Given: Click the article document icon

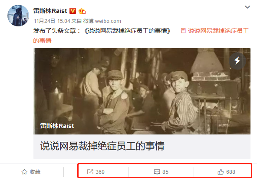Looking at the screenshot, I should pyautogui.click(x=183, y=31).
